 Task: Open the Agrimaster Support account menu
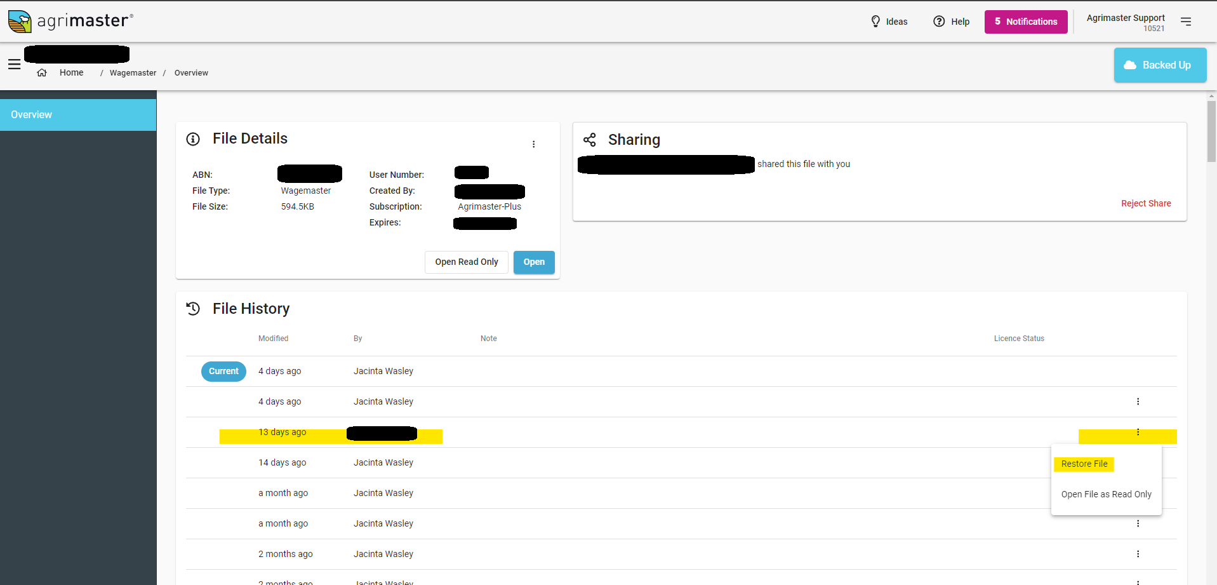(1126, 22)
